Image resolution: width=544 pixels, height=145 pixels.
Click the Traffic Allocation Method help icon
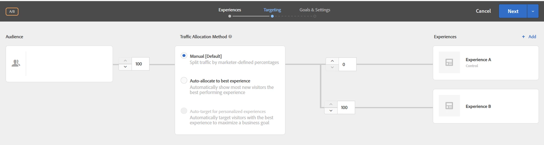coord(230,36)
